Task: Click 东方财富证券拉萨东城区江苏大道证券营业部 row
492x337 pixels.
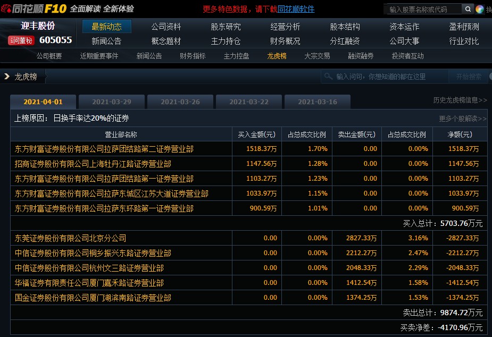Action: (x=249, y=193)
